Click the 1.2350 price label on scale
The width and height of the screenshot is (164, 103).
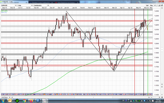157,11
